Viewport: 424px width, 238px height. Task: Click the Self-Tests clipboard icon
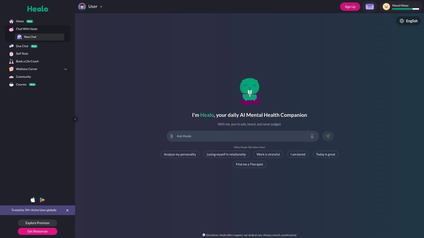[11, 54]
